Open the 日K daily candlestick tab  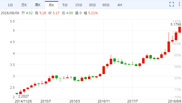[24, 5]
